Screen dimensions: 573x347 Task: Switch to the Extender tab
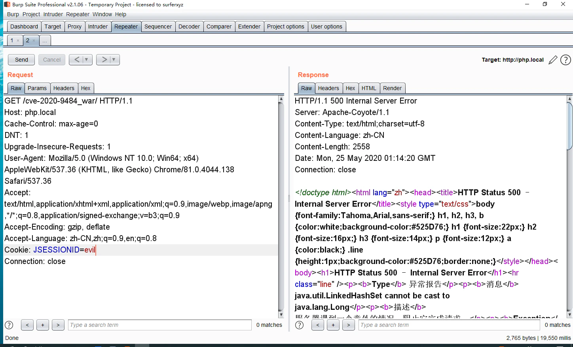249,26
